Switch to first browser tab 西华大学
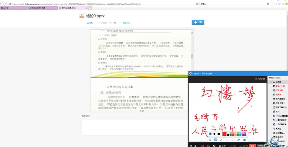This screenshot has width=288, height=147. [14, 8]
